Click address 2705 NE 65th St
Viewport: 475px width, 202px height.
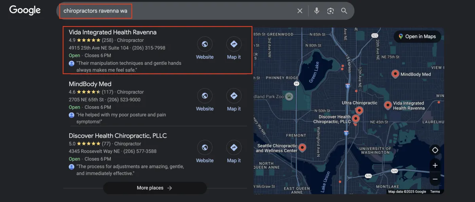[x=86, y=99]
